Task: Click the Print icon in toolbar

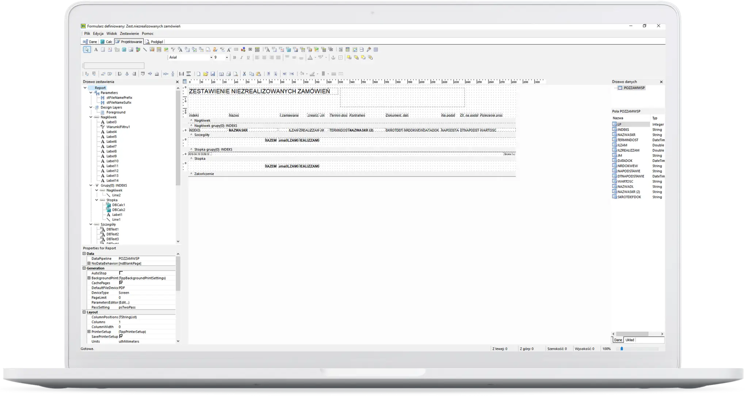Action: click(228, 74)
